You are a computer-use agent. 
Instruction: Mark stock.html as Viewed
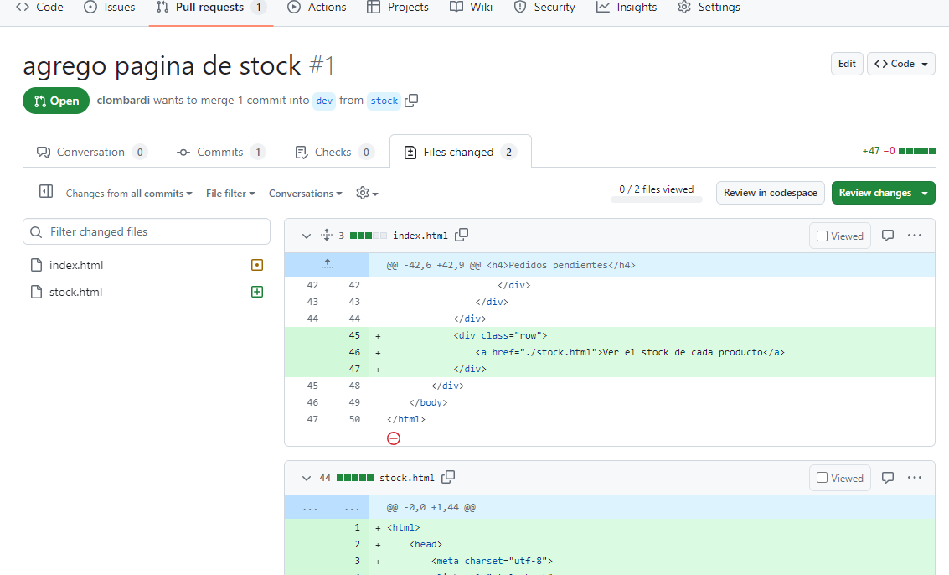[x=840, y=478]
